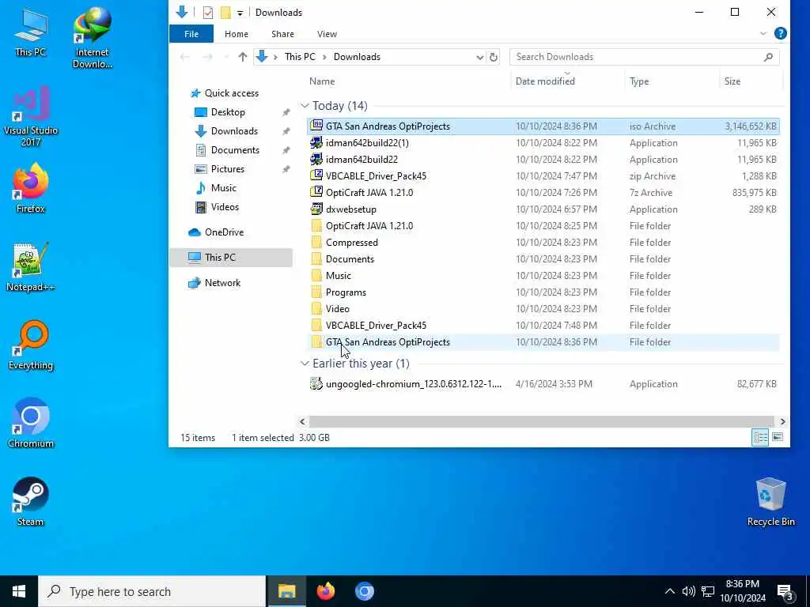The width and height of the screenshot is (810, 607).
Task: Launch Steam desktop shortcut
Action: (31, 501)
